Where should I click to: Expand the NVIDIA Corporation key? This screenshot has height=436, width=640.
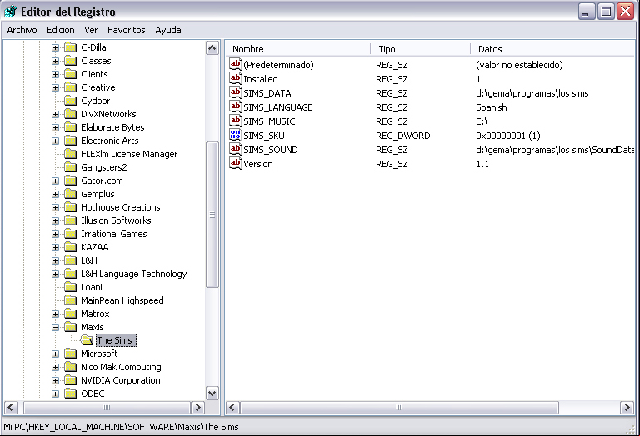click(x=56, y=380)
